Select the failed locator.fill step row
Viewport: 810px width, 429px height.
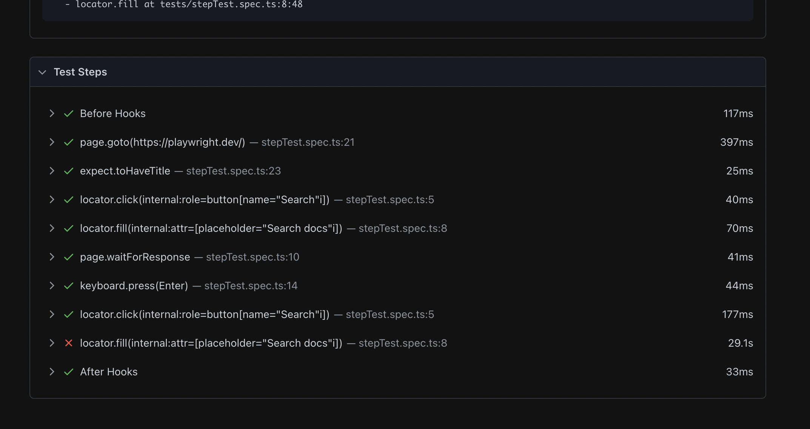(211, 343)
